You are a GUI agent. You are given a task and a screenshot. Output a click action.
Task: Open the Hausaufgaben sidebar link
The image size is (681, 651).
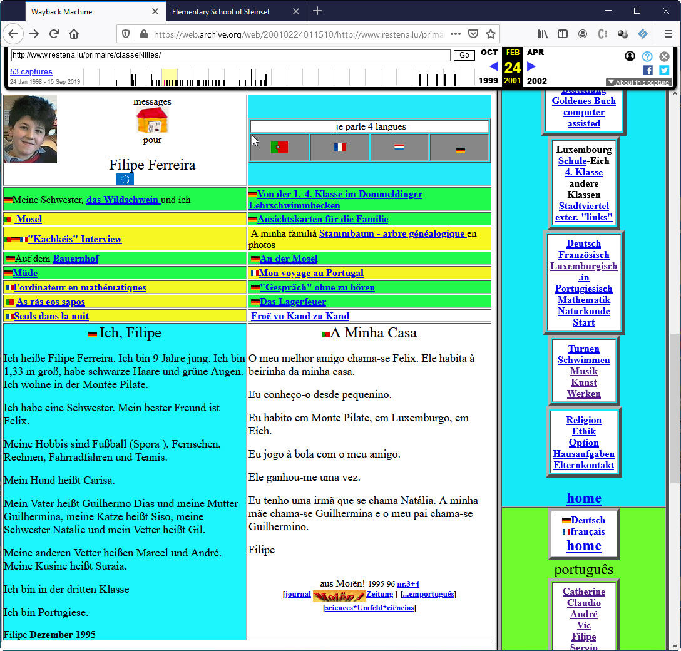click(x=584, y=453)
